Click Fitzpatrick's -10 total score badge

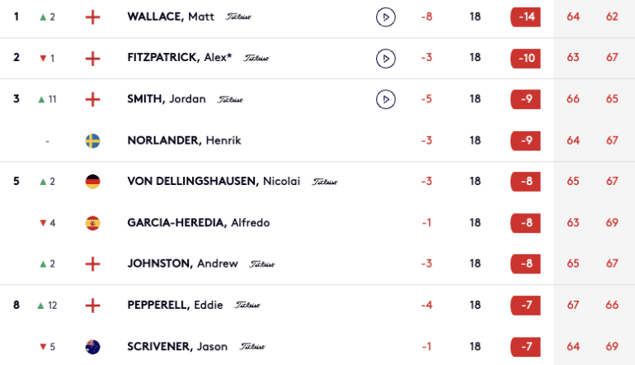[525, 59]
